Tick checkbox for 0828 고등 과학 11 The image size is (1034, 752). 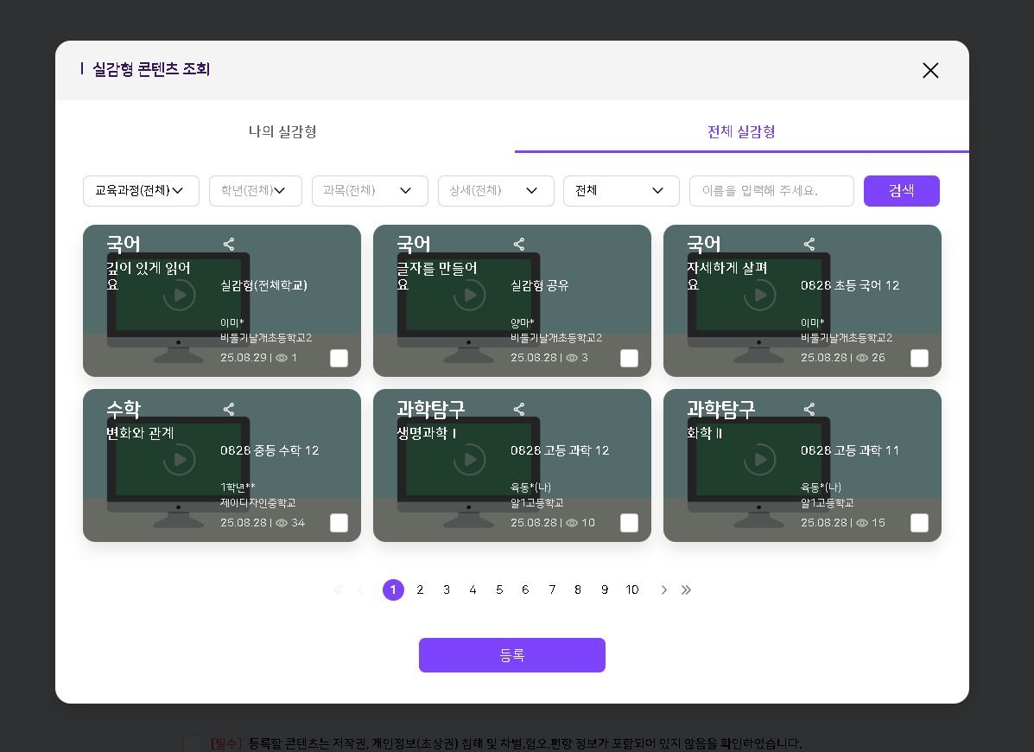tap(919, 522)
